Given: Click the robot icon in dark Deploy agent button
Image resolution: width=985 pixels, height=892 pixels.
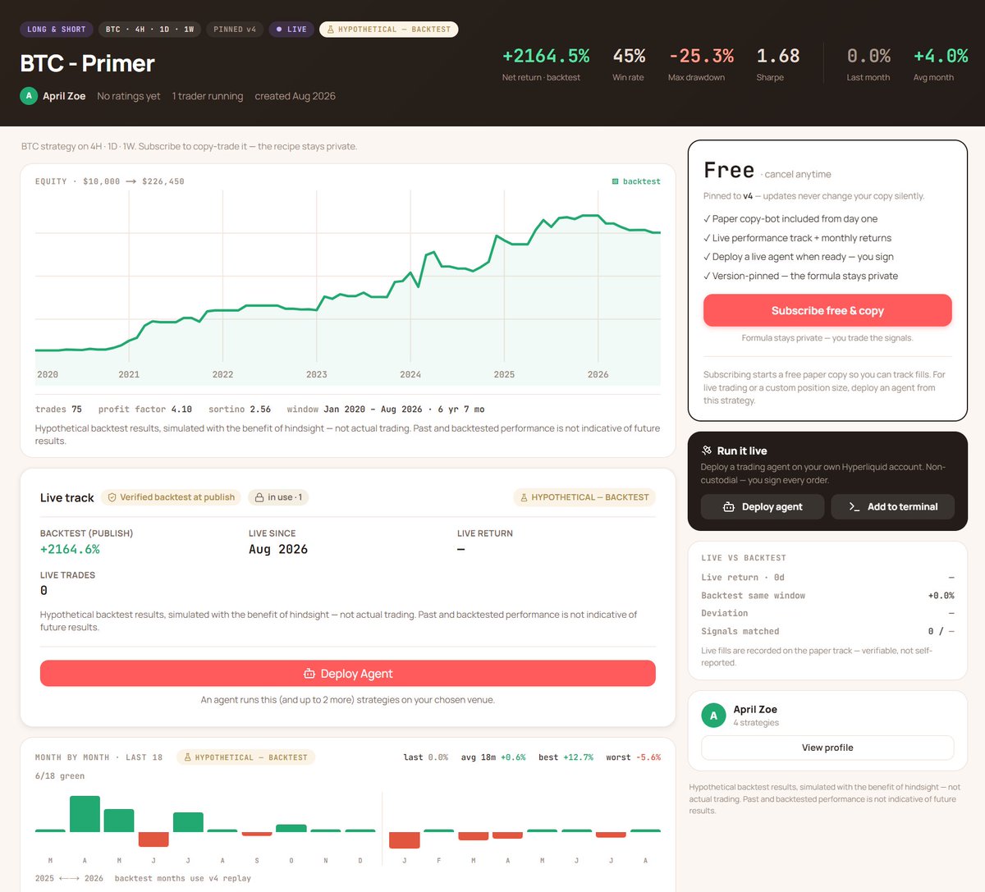Looking at the screenshot, I should coord(729,507).
